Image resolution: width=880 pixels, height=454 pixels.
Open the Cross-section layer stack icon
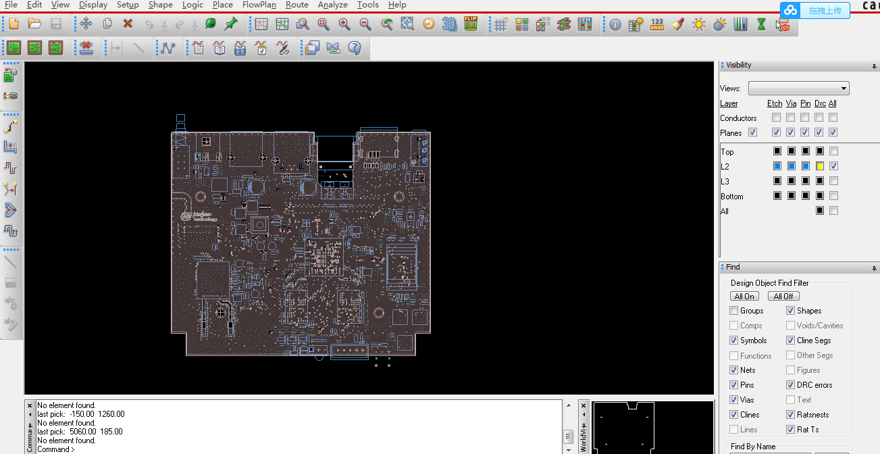pyautogui.click(x=564, y=24)
